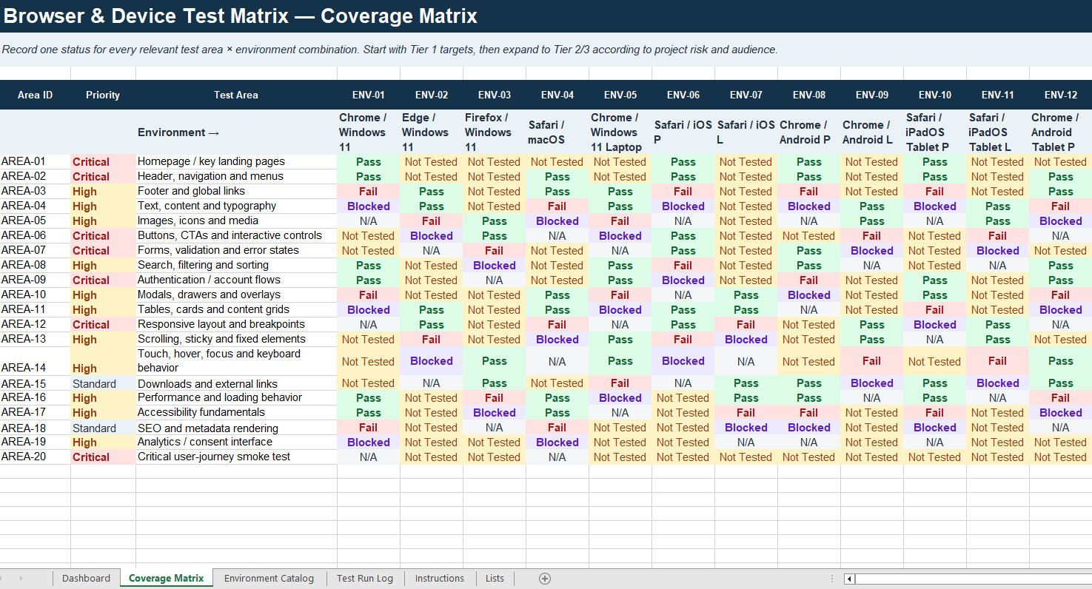Open the Instructions sheet tab
The height and width of the screenshot is (589, 1092).
point(440,579)
